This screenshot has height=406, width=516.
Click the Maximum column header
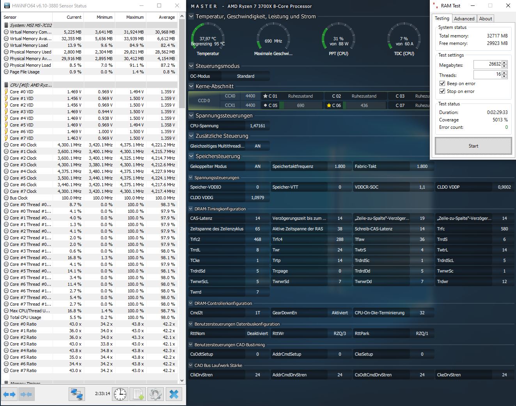pyautogui.click(x=130, y=17)
